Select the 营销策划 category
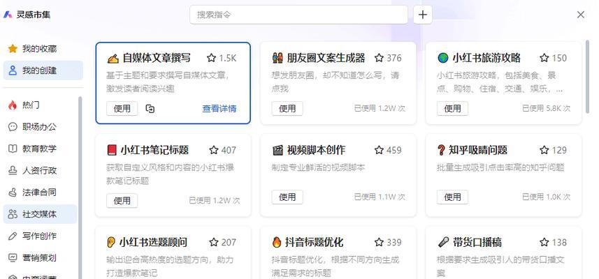Viewport: 599px width, 279px height. pos(40,257)
